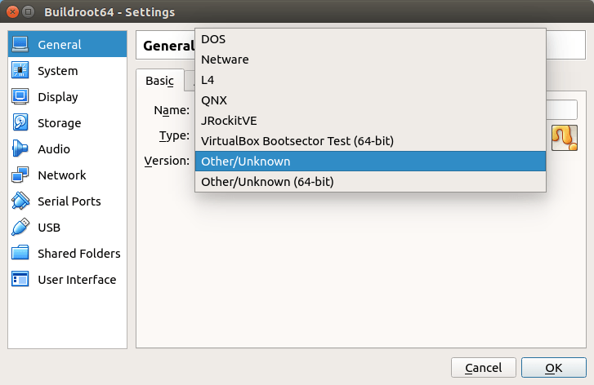The height and width of the screenshot is (385, 594).
Task: Choose VirtualBox Bootsector Test (64-bit) option
Action: pos(297,141)
